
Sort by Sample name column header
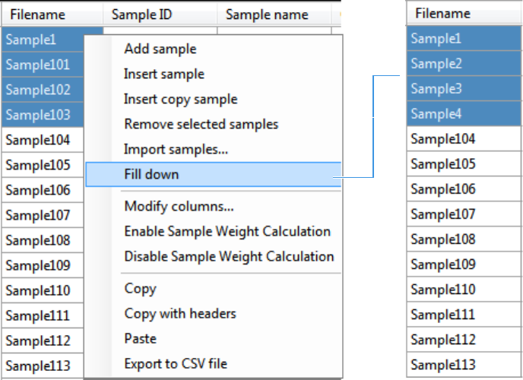point(267,14)
